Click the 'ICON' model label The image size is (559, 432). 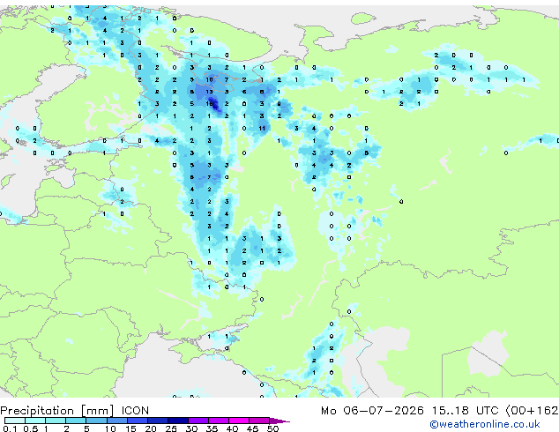click(x=135, y=411)
